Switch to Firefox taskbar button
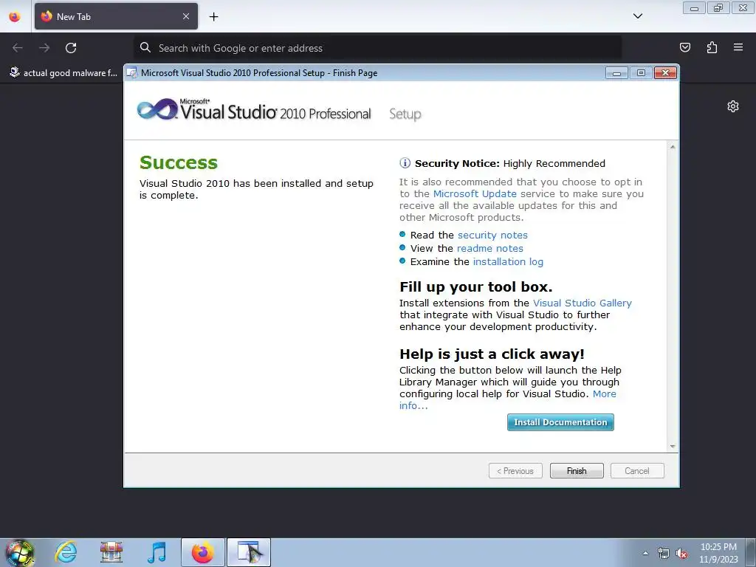The image size is (756, 567). pyautogui.click(x=203, y=552)
